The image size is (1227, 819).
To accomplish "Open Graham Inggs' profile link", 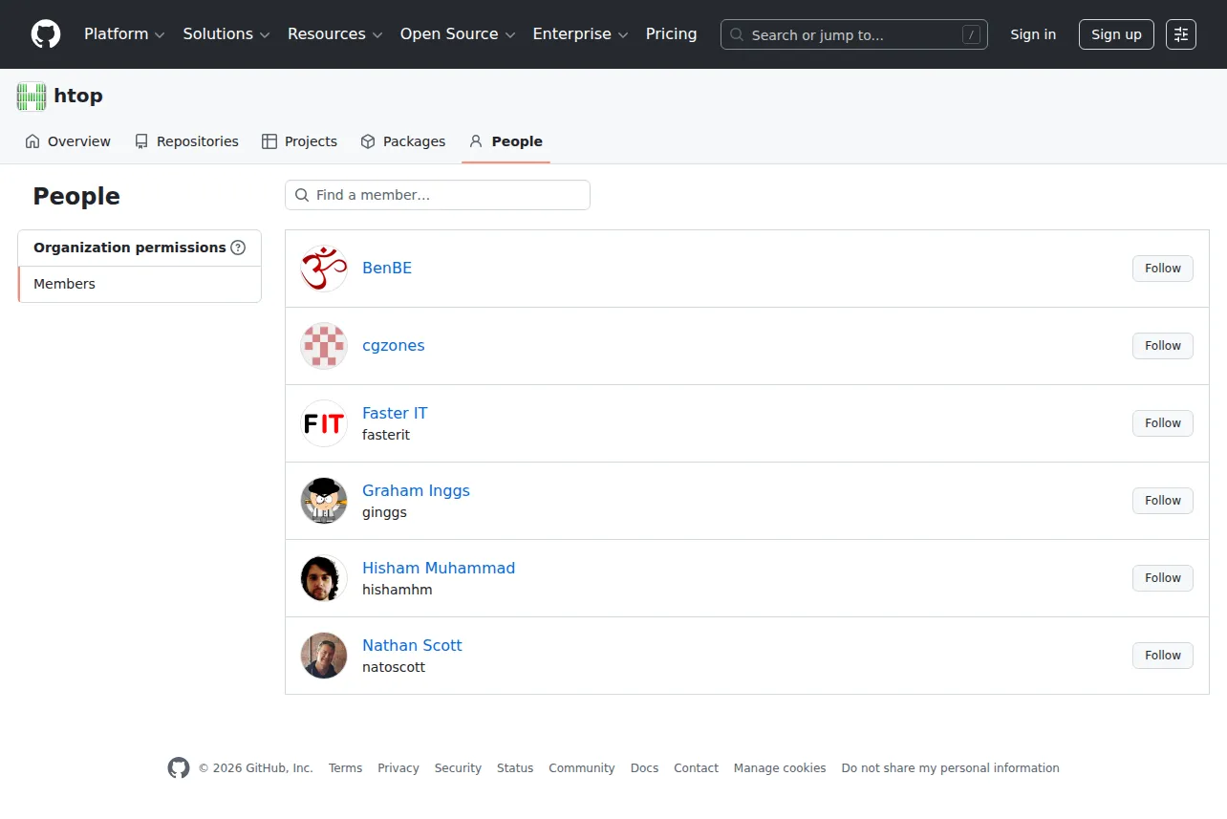I will (416, 490).
